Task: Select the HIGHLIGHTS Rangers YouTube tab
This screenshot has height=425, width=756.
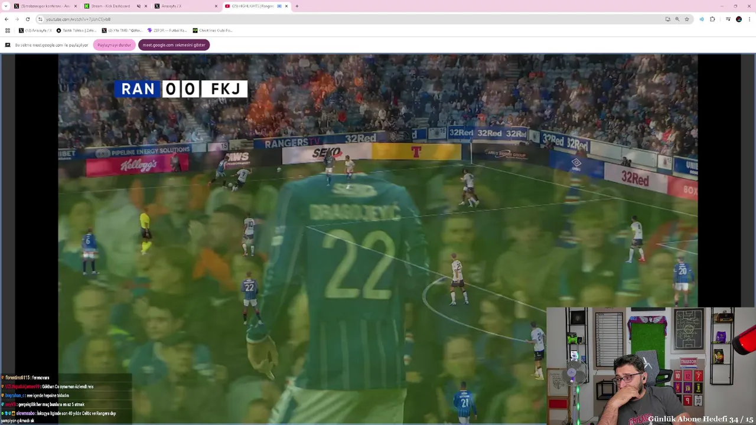Action: (x=256, y=6)
